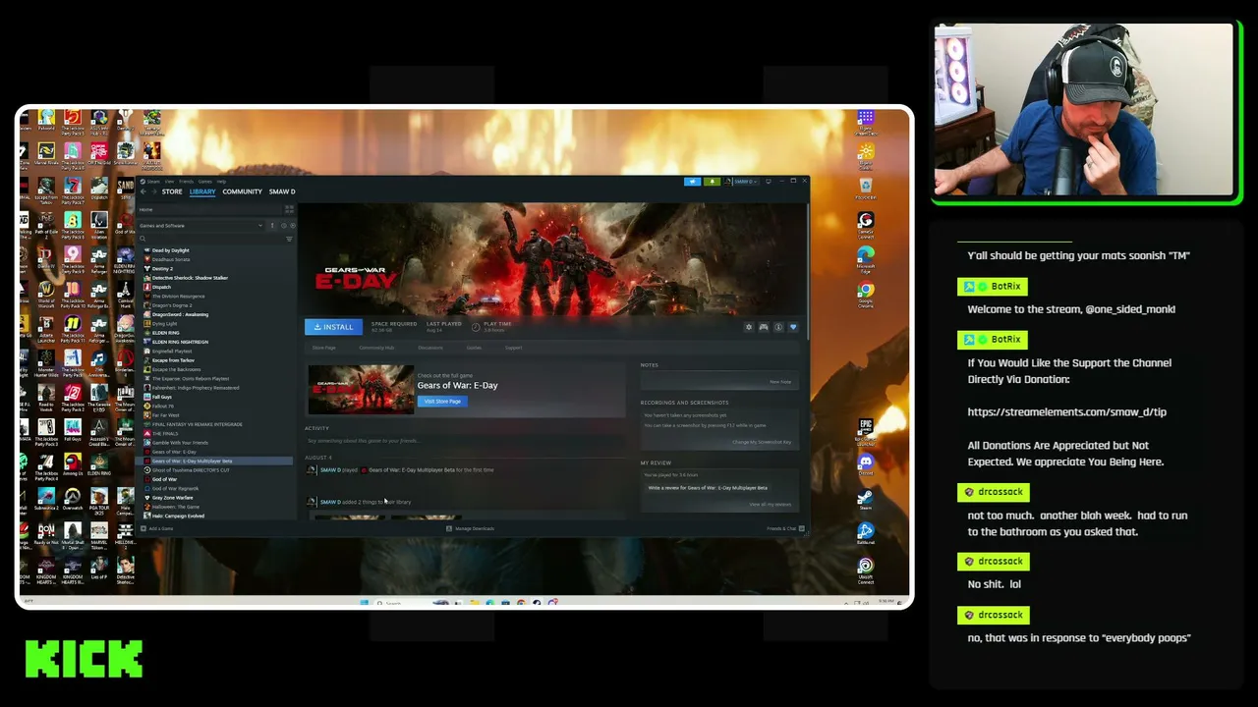
Task: Switch to the LIBRARY tab
Action: point(202,191)
